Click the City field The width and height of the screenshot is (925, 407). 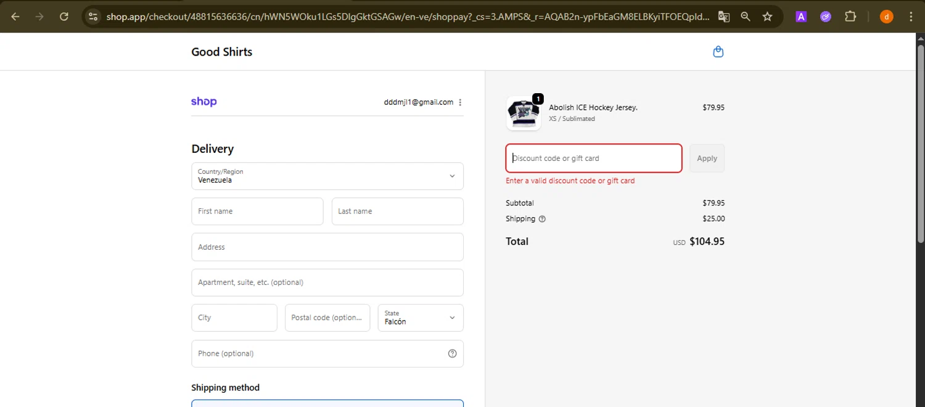[x=234, y=318]
